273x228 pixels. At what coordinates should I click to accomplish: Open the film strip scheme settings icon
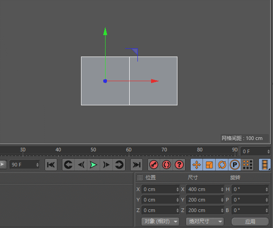[x=265, y=165]
